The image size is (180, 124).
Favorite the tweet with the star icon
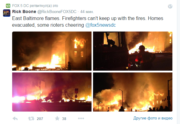tap(57, 118)
